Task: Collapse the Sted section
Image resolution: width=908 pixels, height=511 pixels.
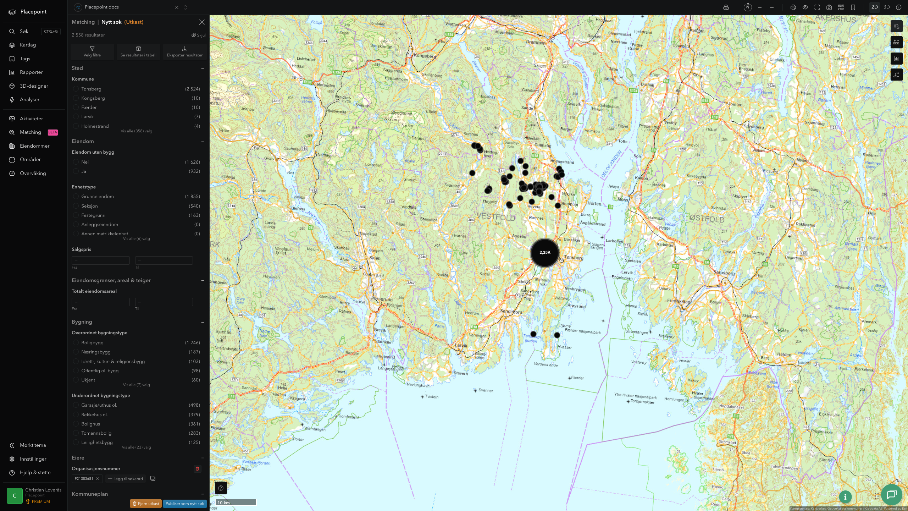Action: pyautogui.click(x=203, y=68)
